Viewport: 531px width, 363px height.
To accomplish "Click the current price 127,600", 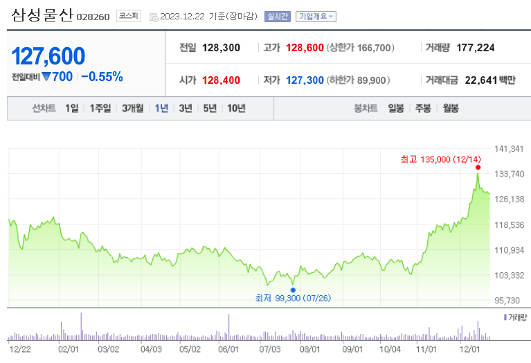I will coord(48,56).
